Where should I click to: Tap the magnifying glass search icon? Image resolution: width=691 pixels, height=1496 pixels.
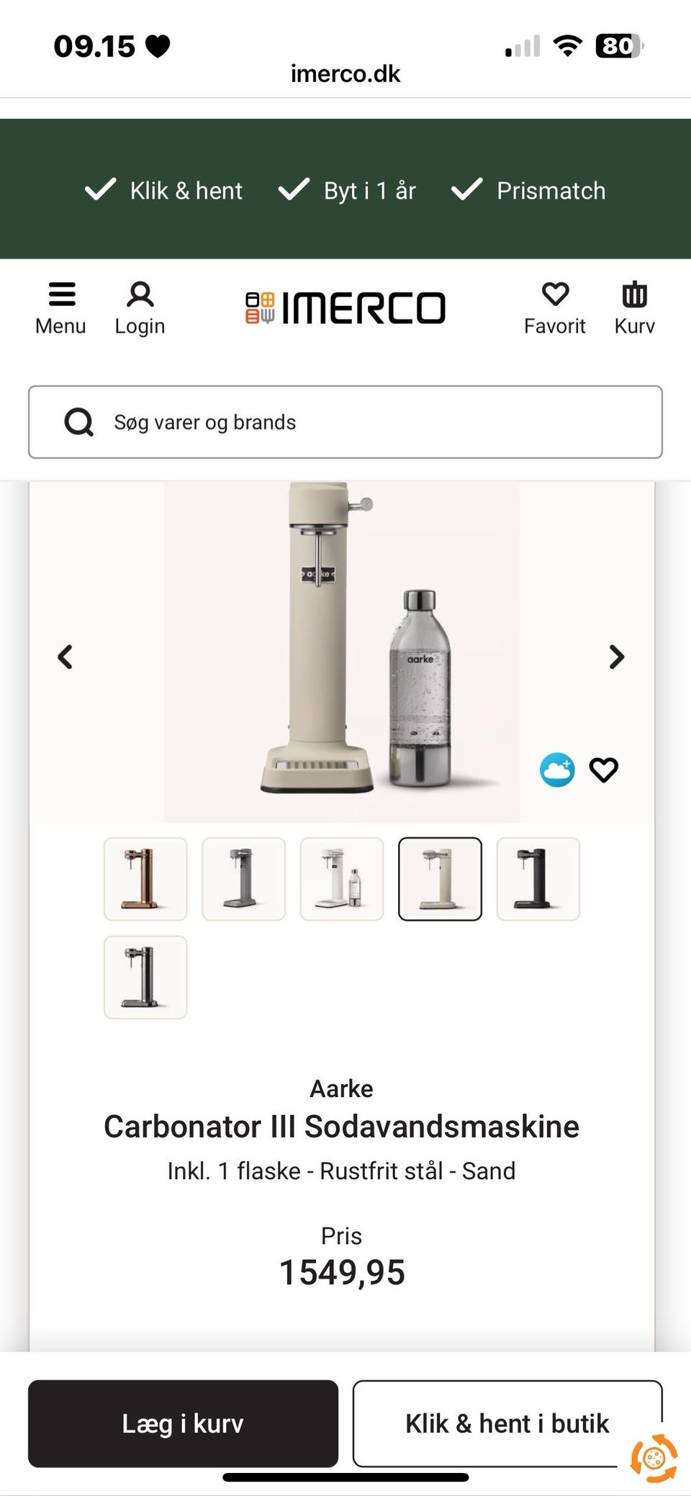pos(79,422)
